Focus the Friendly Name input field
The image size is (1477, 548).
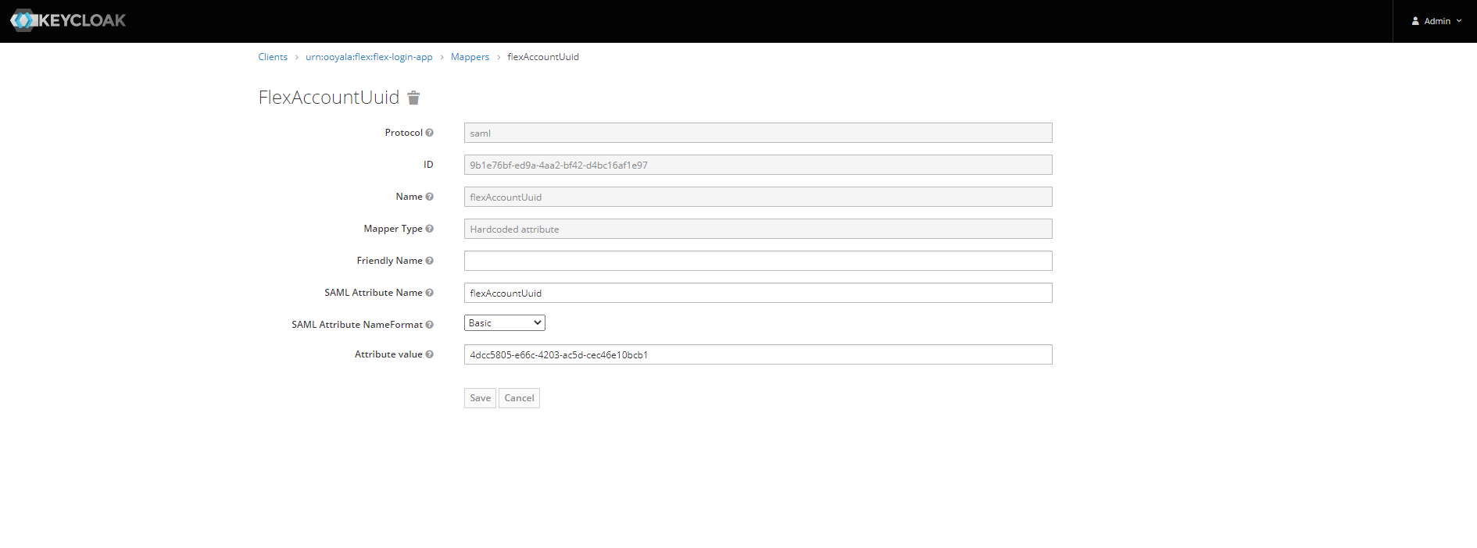tap(757, 261)
